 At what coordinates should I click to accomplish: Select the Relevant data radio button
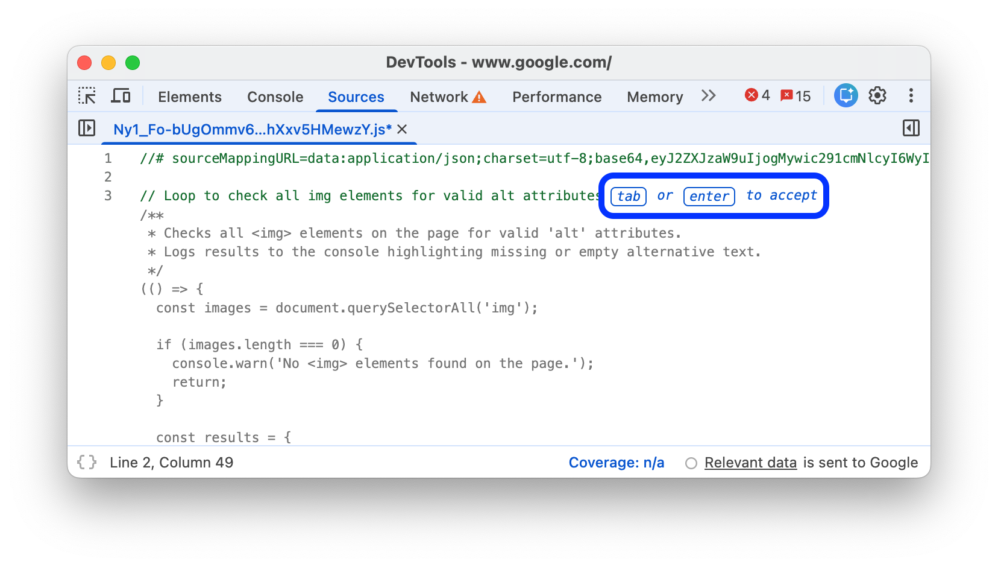691,463
